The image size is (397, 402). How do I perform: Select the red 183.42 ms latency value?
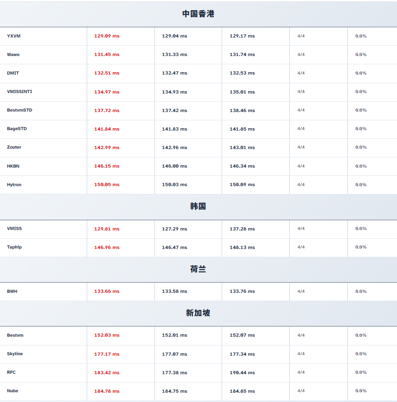pyautogui.click(x=107, y=373)
